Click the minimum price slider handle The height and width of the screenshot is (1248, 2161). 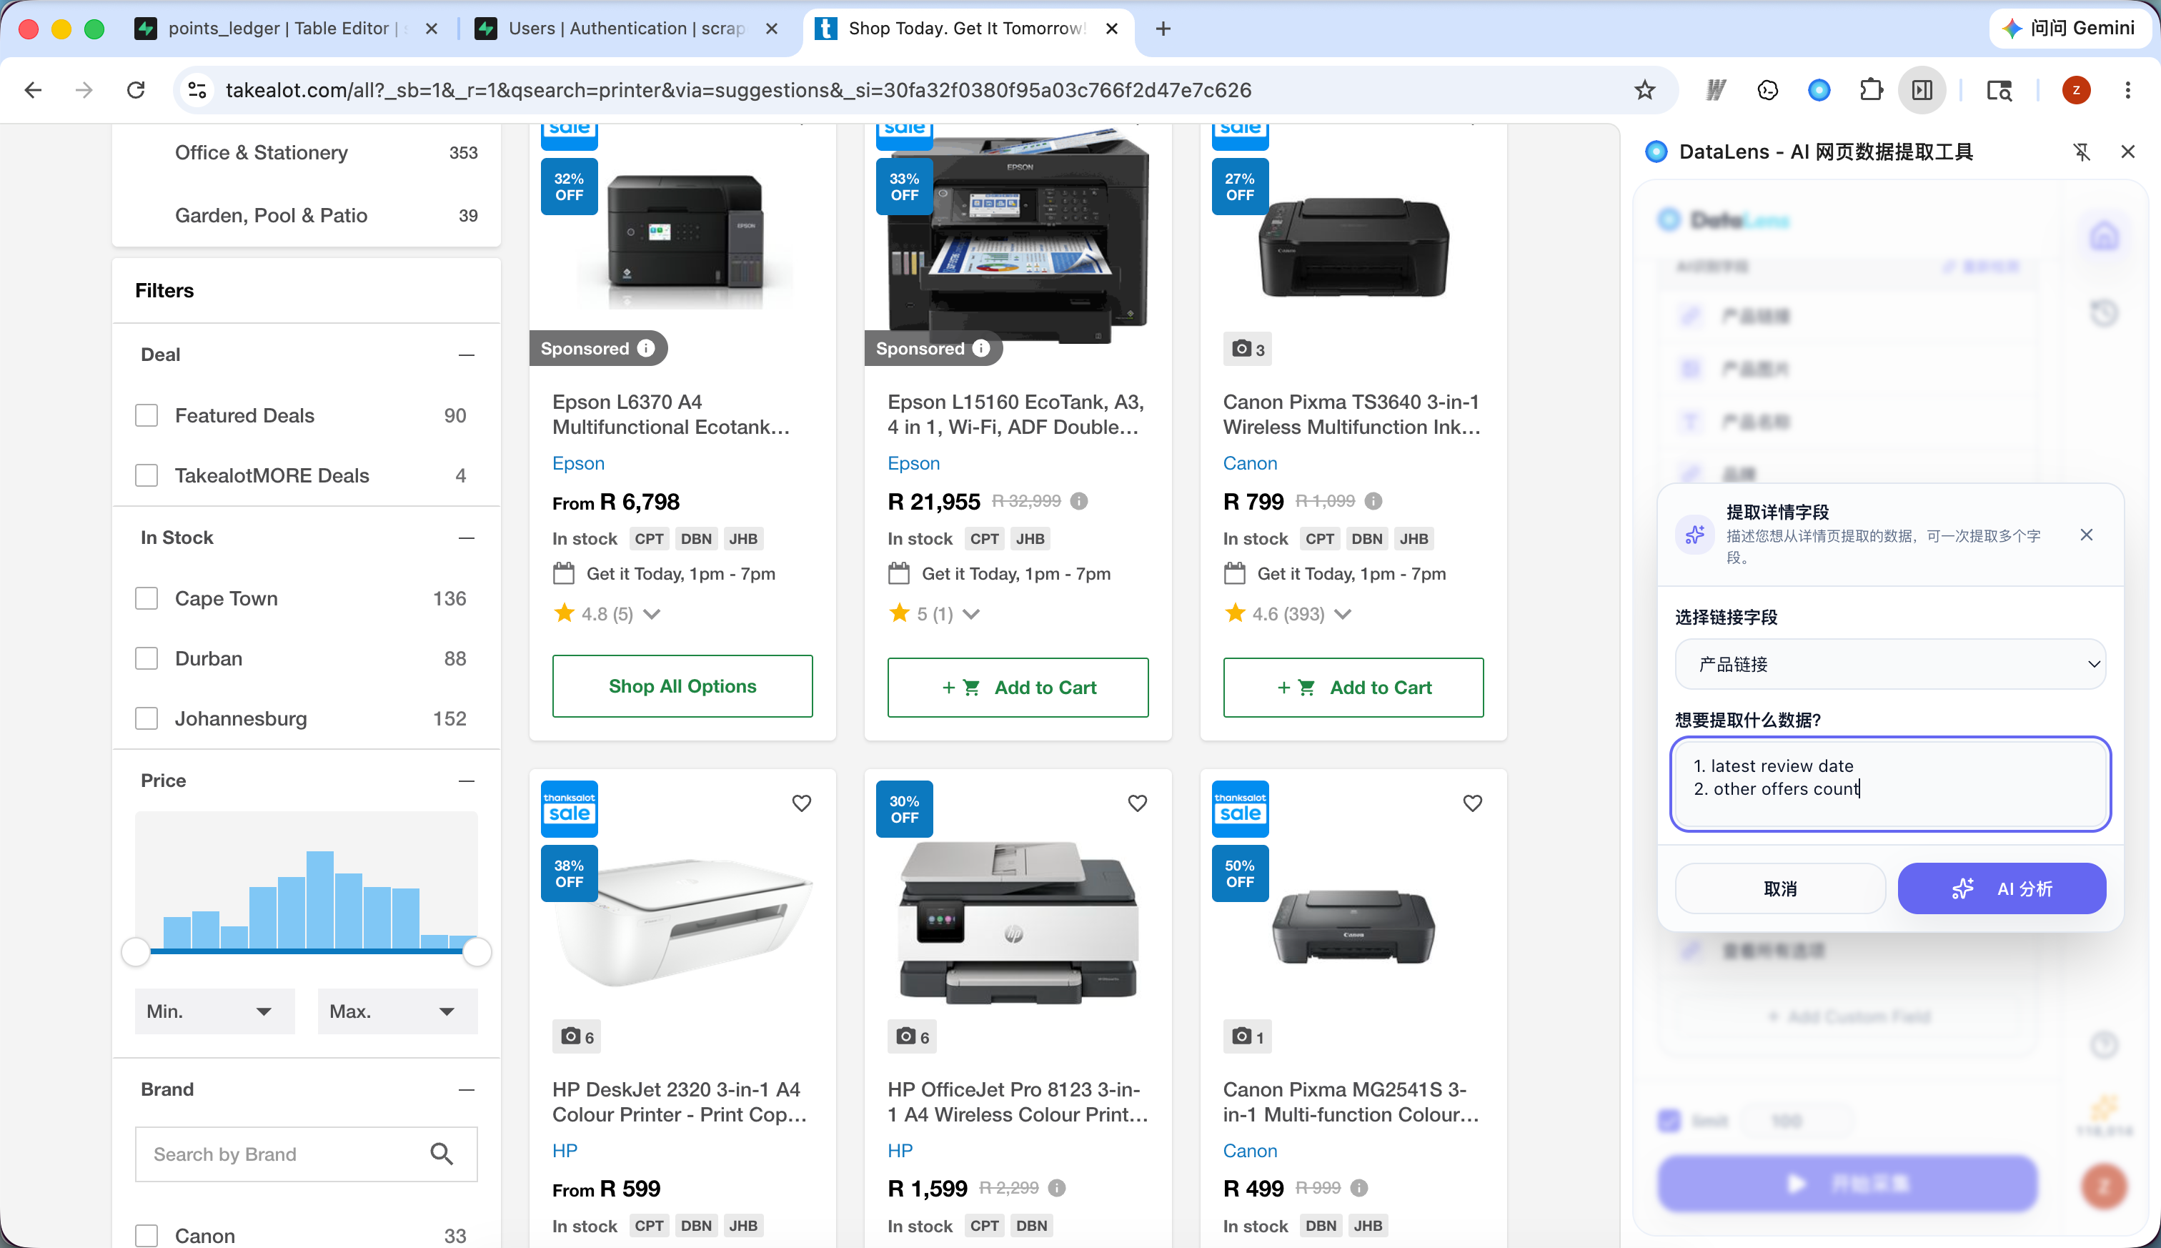(x=135, y=951)
